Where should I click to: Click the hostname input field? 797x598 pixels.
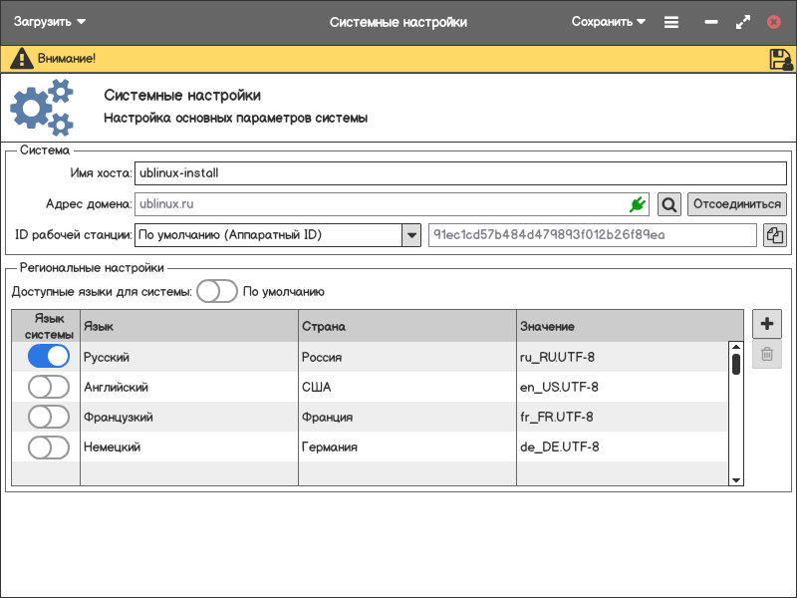[458, 173]
